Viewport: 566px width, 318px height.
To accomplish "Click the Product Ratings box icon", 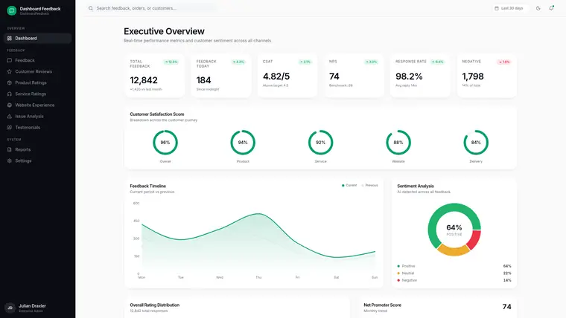I will [x=10, y=82].
